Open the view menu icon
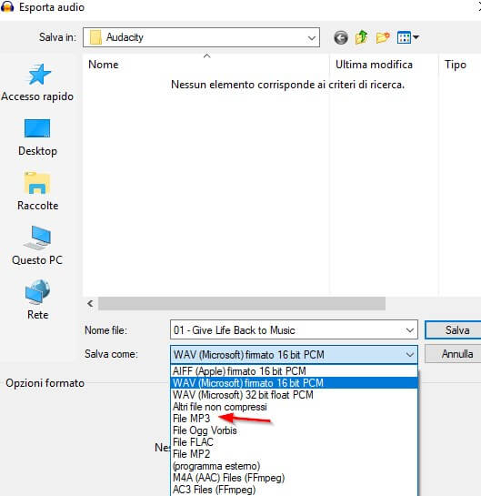Screen dimensions: 481x496 point(408,37)
